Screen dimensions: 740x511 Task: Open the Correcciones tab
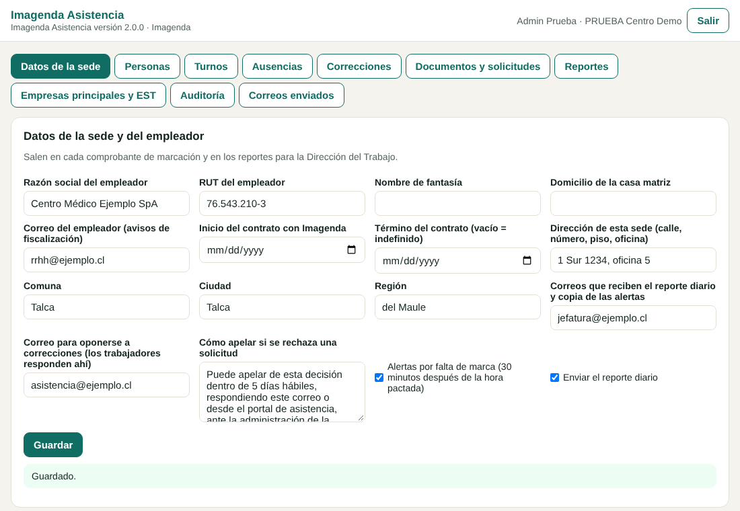[x=359, y=66]
